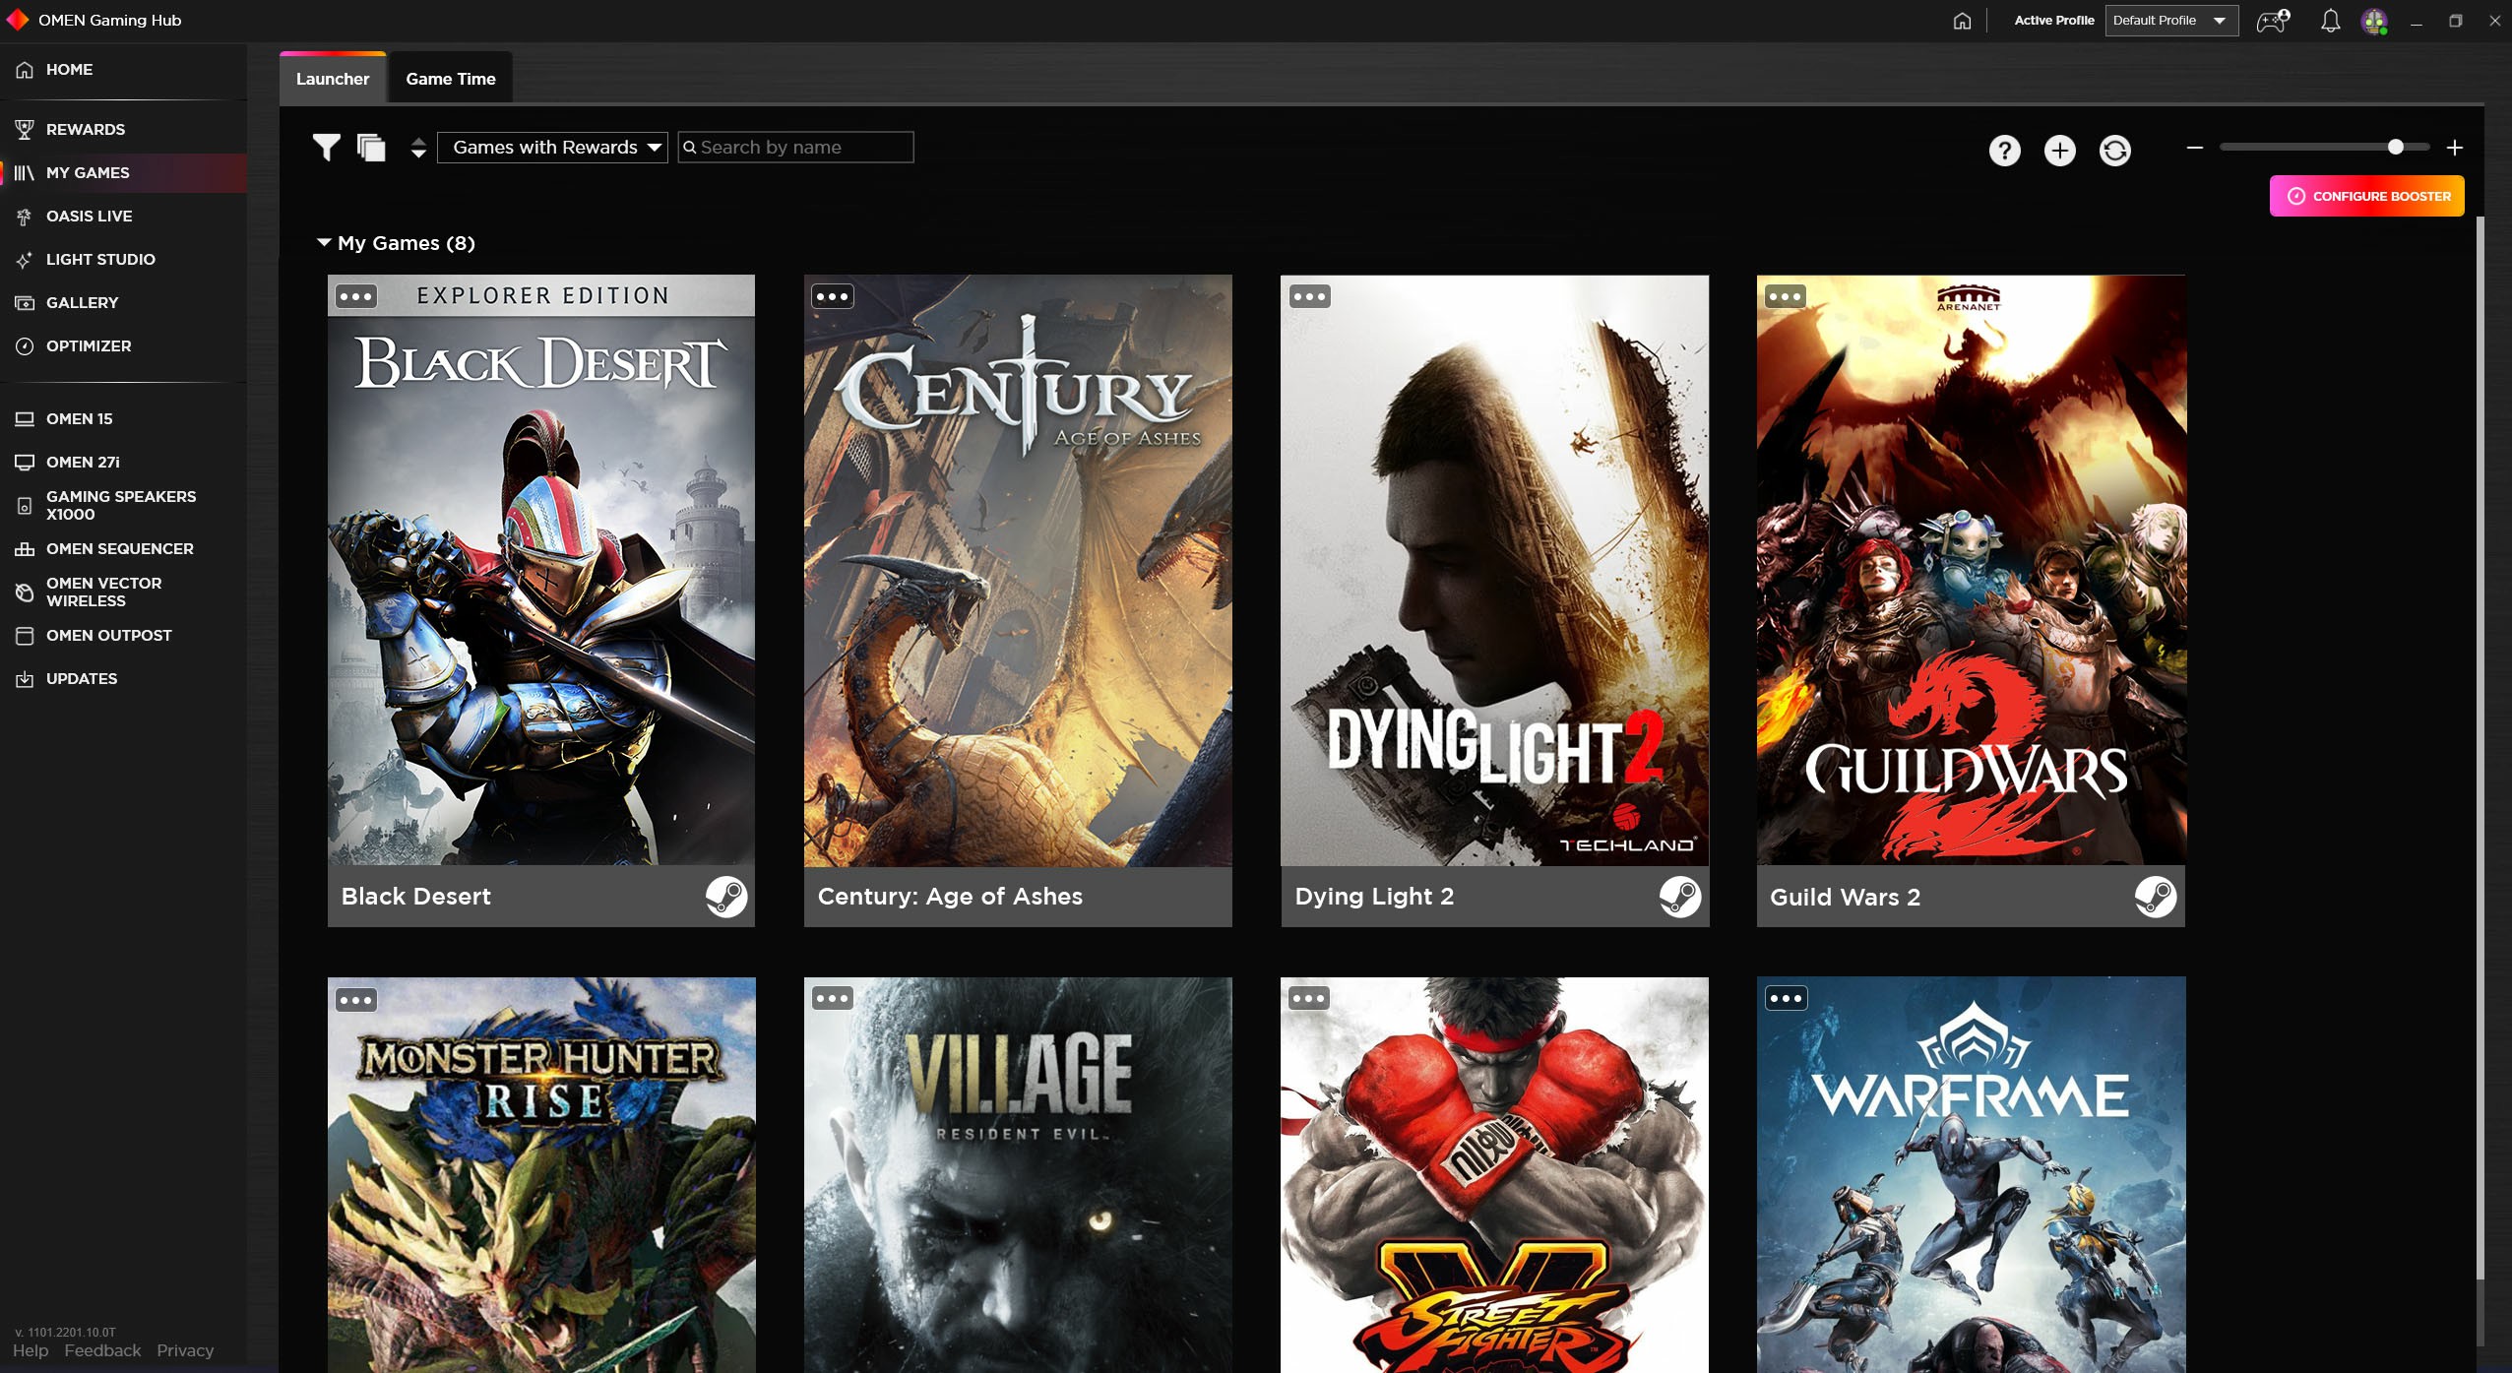Click the OPTIMIZER sidebar icon
The image size is (2512, 1373).
26,344
